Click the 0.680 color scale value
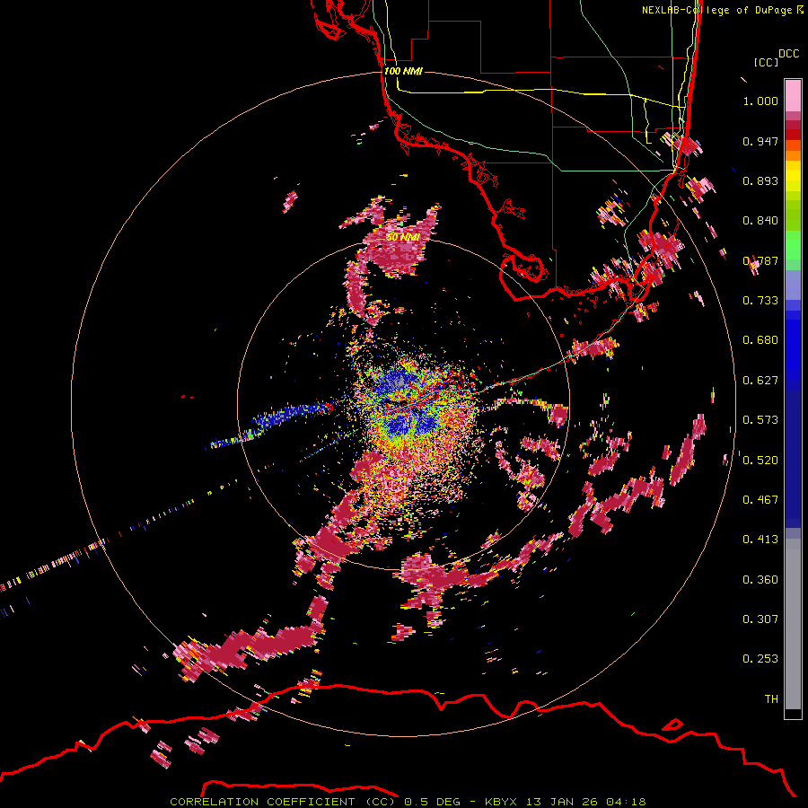808x808 pixels. (760, 340)
